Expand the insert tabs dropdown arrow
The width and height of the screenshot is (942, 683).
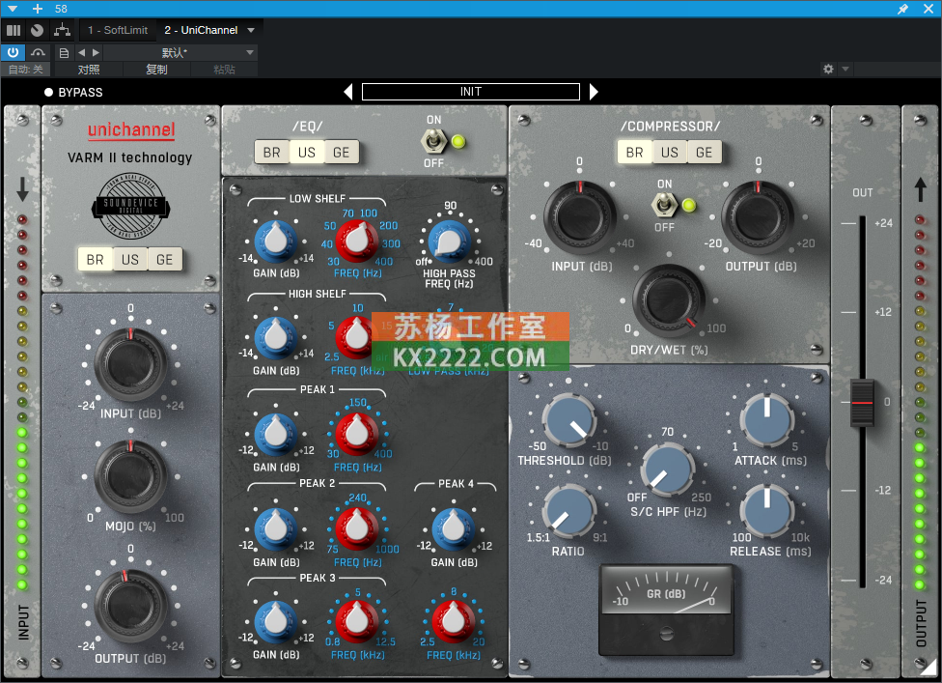tap(251, 30)
